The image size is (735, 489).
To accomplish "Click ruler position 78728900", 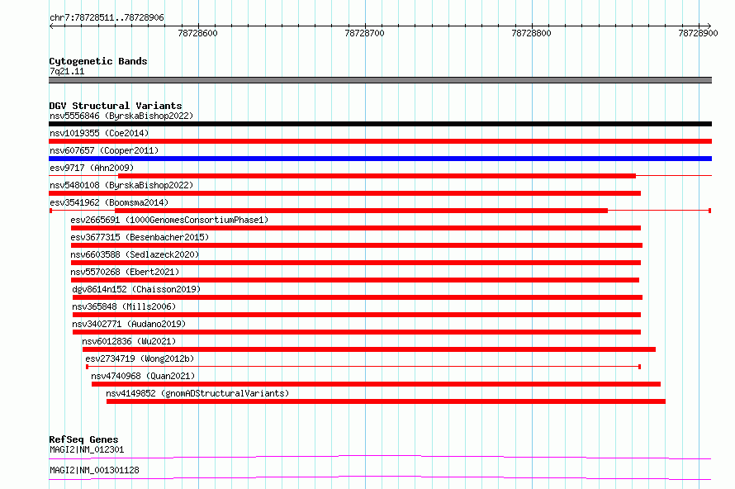I will (698, 33).
